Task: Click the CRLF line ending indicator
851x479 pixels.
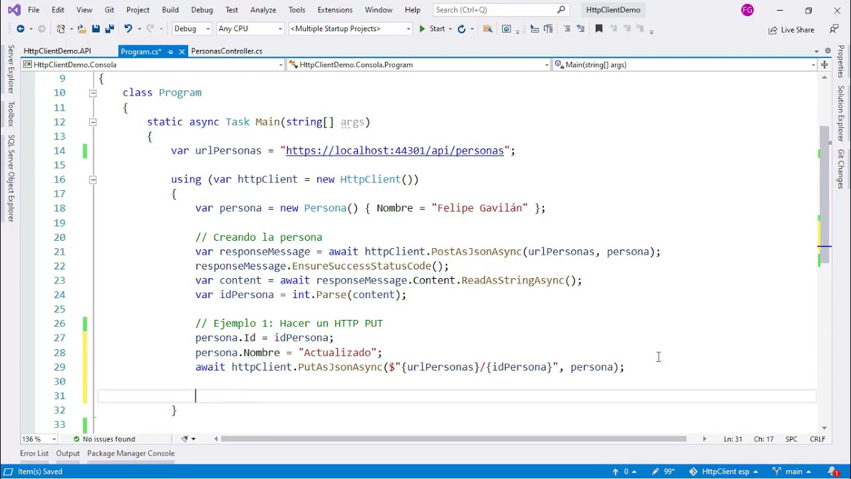Action: [x=818, y=439]
